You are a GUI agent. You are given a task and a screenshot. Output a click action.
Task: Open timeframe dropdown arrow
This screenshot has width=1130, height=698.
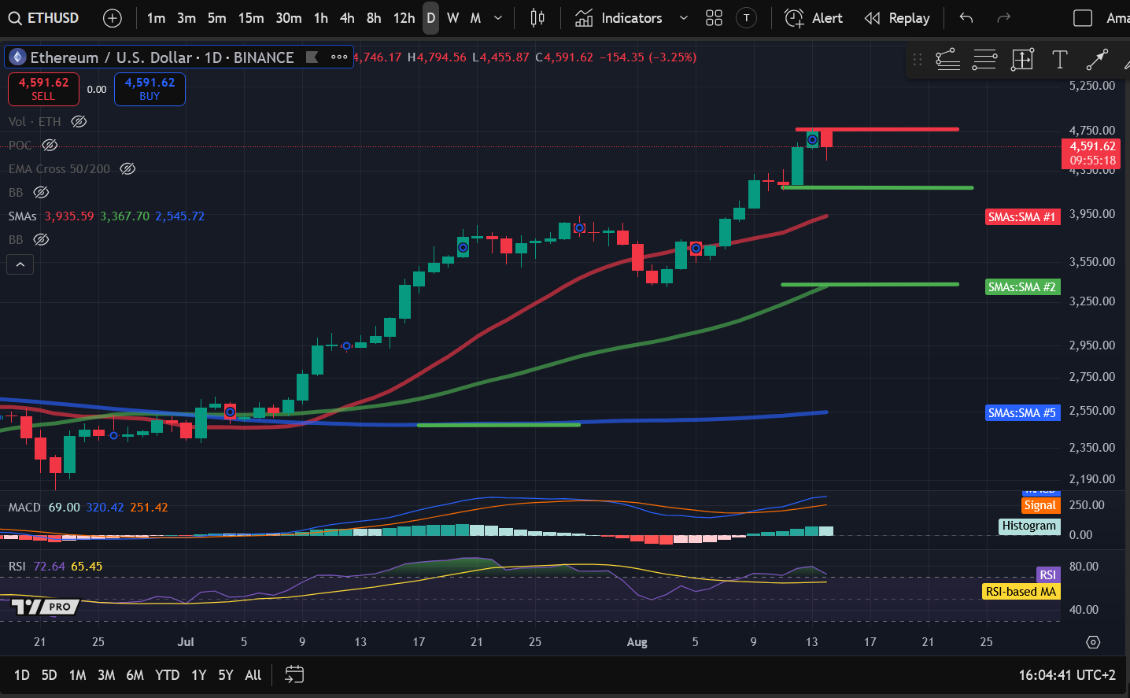[x=498, y=18]
